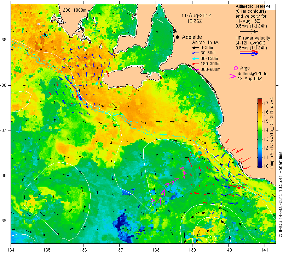Click the ANMN 4h av. legend heading
Screen dimensions: 283x254
(x=206, y=42)
